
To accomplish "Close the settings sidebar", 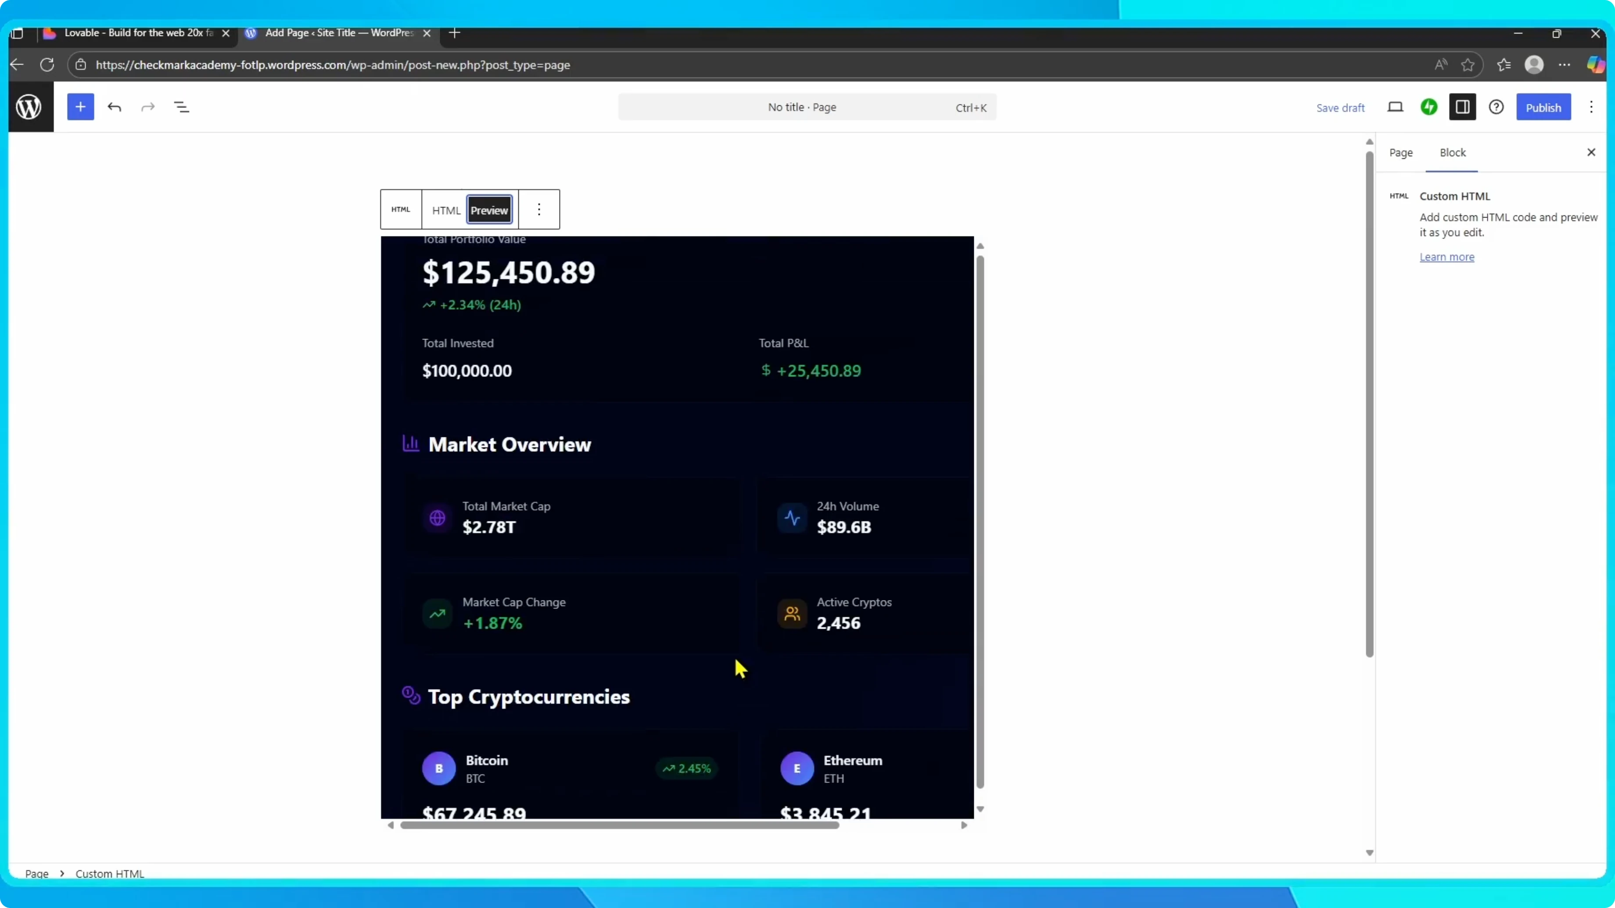I will 1591,152.
